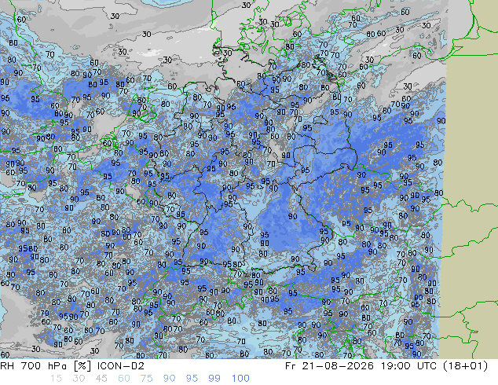The image size is (498, 385).
Task: Choose the 95 legend scale value
Action: coord(192,379)
